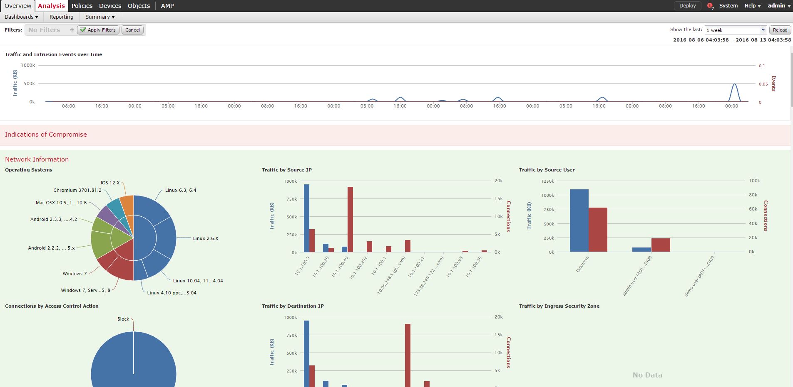Click the blue Unknown bar in Source User chart

tap(579, 220)
